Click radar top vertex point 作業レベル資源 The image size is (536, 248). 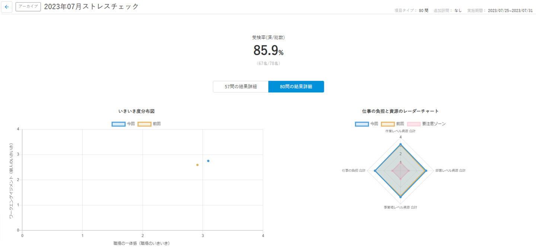point(401,144)
